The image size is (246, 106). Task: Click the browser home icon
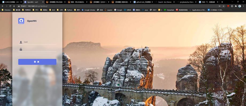point(14,6)
